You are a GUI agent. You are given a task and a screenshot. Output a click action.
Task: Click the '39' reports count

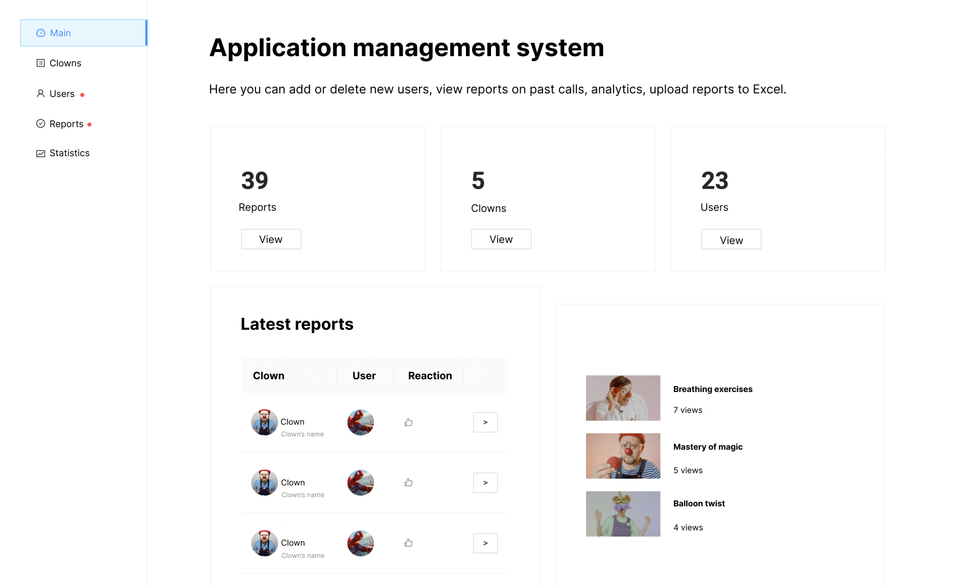click(x=254, y=181)
